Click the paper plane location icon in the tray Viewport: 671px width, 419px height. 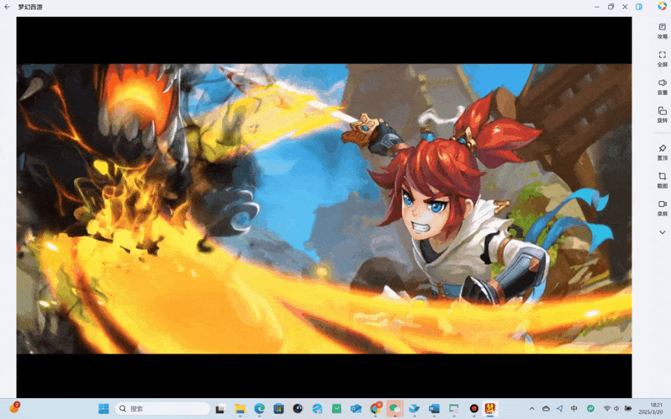(559, 409)
